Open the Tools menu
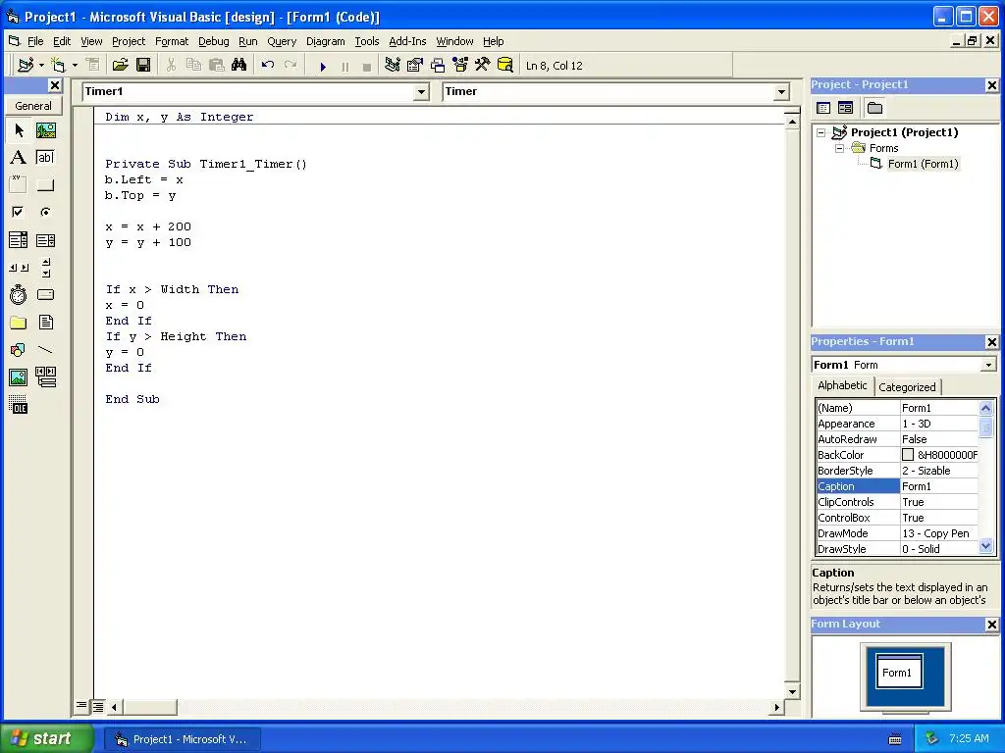The image size is (1005, 753). coord(367,41)
